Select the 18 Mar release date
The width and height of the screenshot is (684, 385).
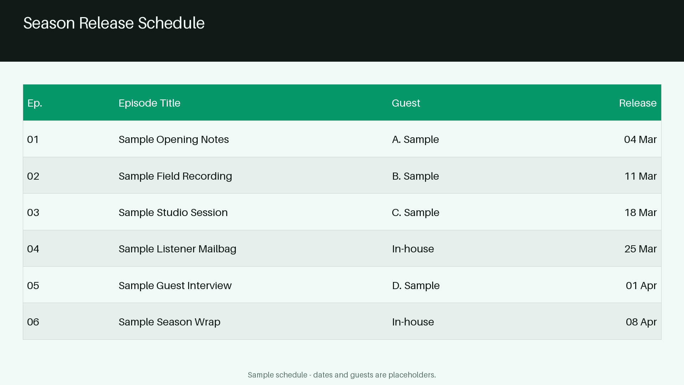(641, 212)
